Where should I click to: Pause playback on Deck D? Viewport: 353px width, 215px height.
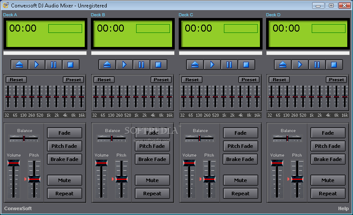(x=317, y=65)
